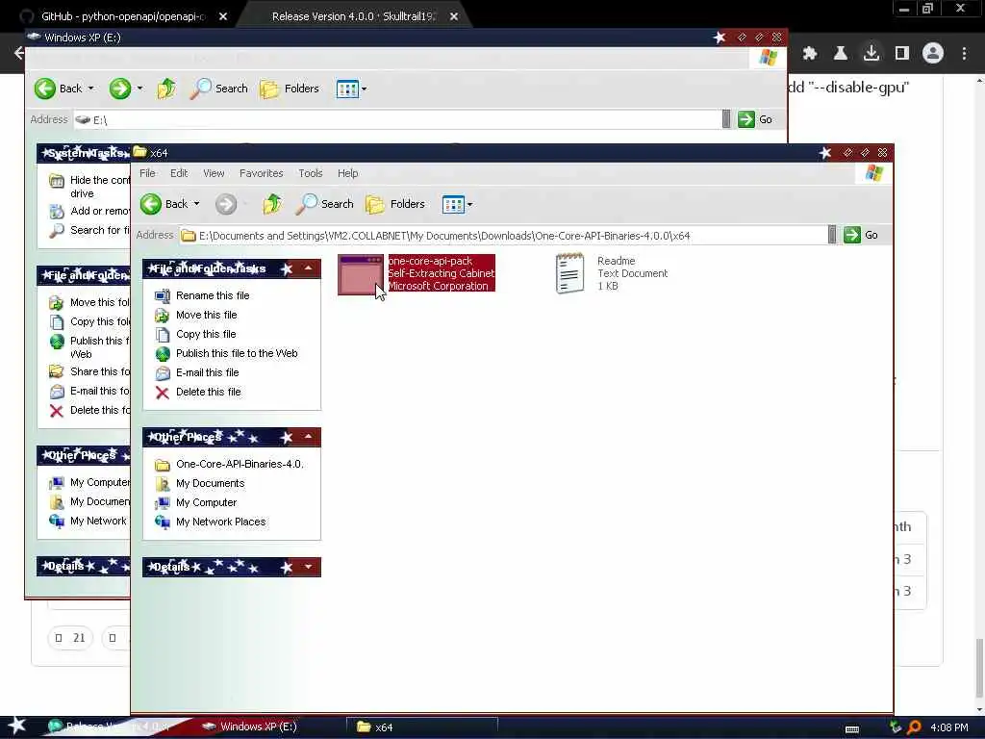Go back in the x64 window
Screen dimensions: 985x739
tap(164, 204)
